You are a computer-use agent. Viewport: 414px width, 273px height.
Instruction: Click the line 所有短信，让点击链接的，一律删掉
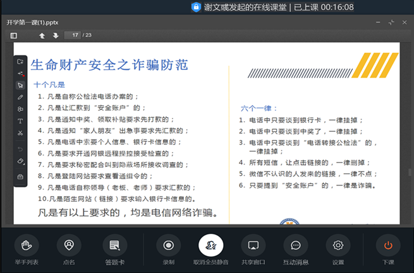305,163
